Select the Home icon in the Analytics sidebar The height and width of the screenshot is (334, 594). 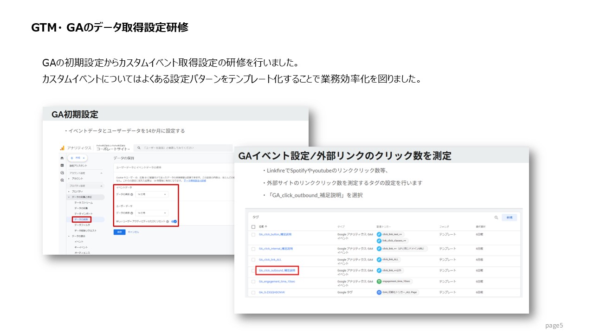[x=62, y=158]
